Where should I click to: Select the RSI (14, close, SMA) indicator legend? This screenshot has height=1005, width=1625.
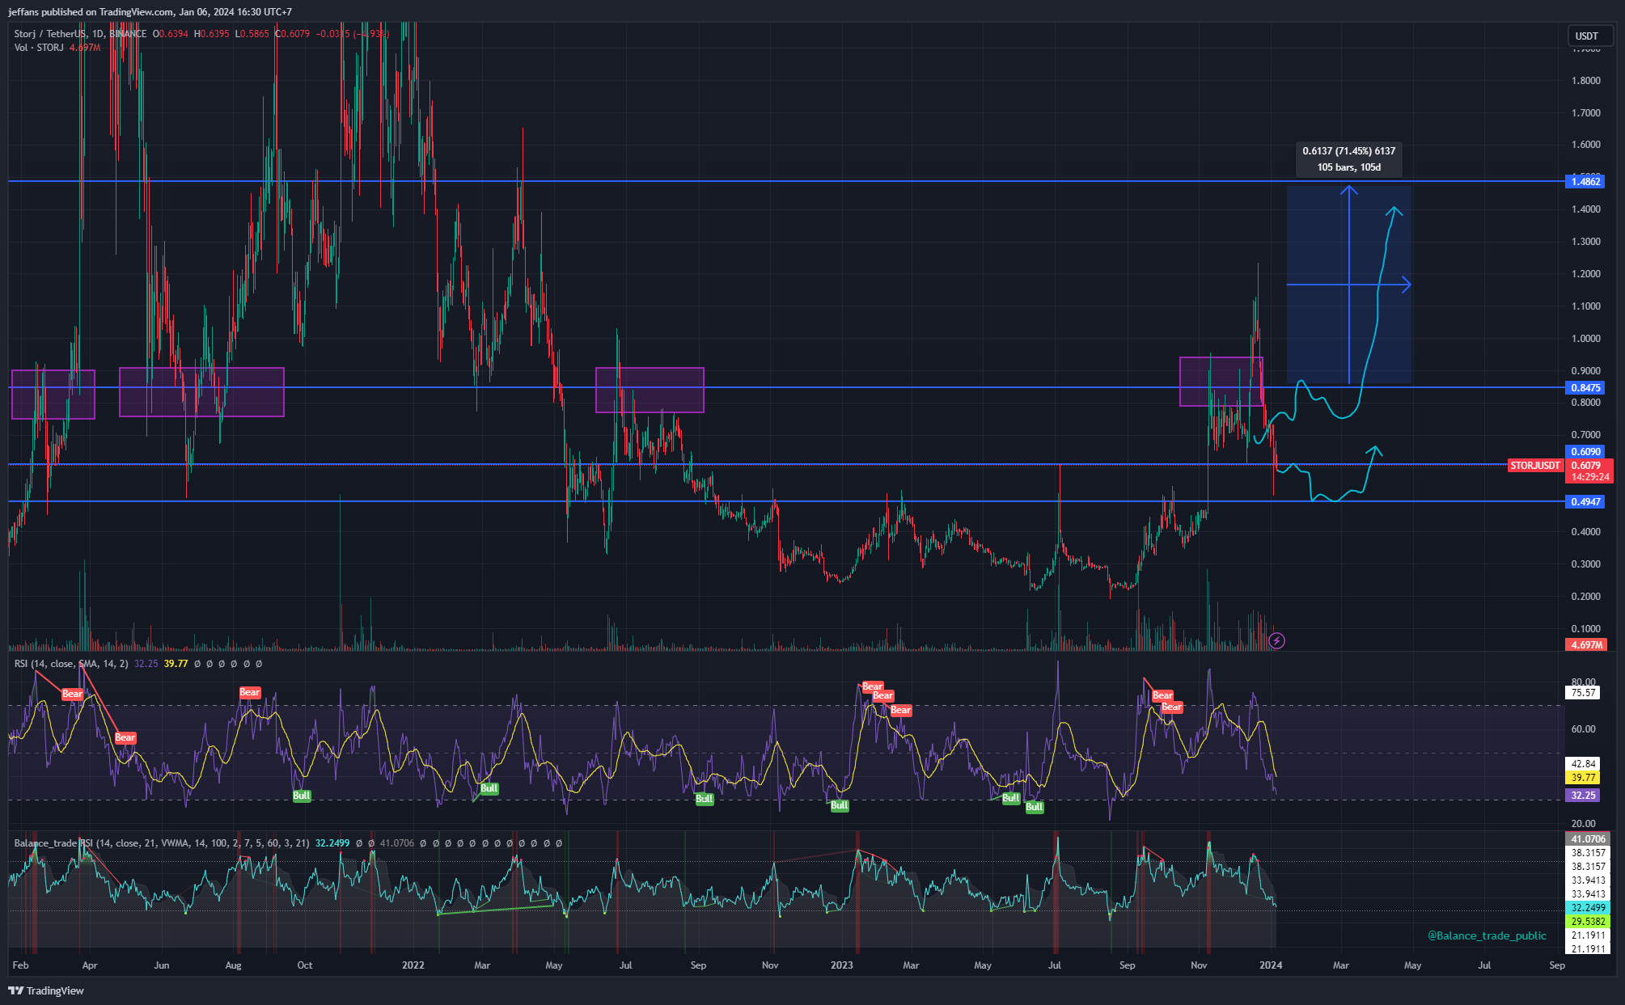(71, 664)
